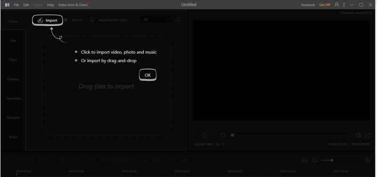Click the crop tool icon
This screenshot has height=177, width=377.
93,160
